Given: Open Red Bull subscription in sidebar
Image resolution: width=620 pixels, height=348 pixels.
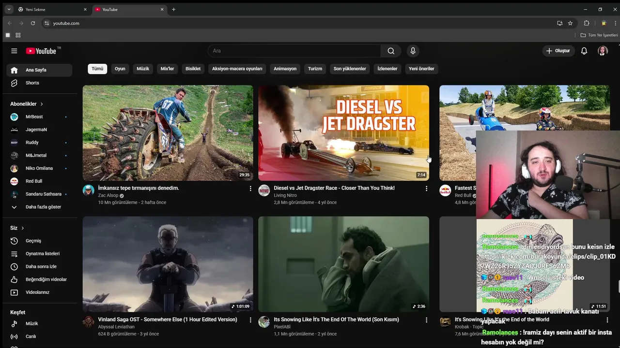Looking at the screenshot, I should tap(39, 181).
